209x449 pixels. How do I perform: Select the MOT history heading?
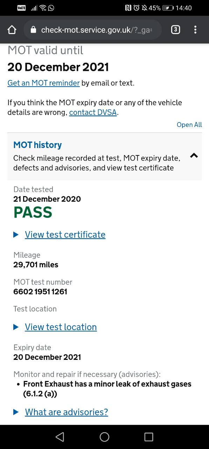click(37, 145)
